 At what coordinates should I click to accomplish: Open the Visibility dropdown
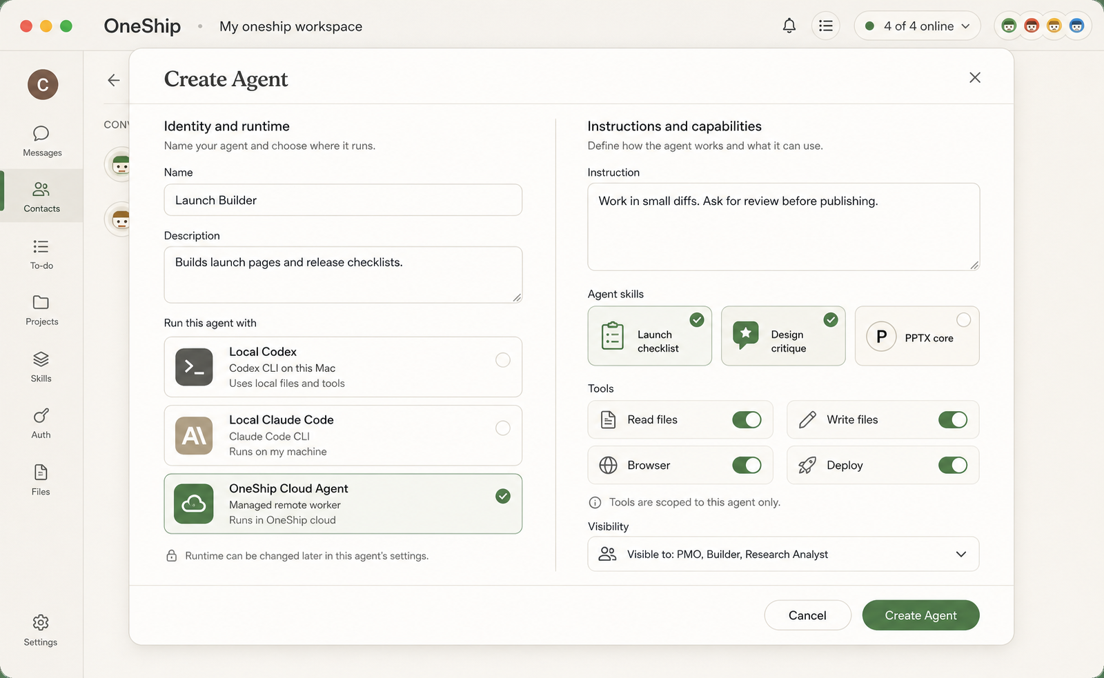(783, 554)
